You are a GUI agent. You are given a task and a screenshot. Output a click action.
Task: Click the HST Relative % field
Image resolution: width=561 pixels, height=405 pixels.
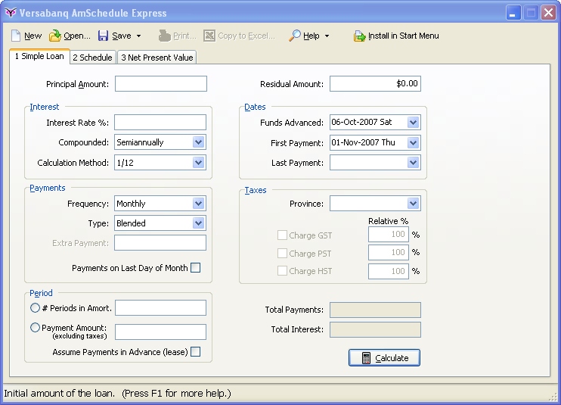click(389, 271)
